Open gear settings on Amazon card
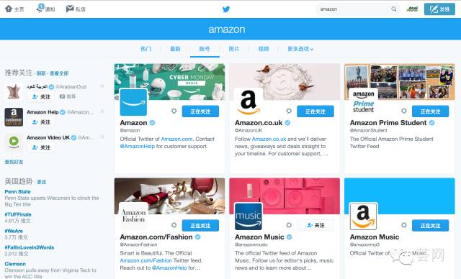461x279 pixels. point(174,111)
